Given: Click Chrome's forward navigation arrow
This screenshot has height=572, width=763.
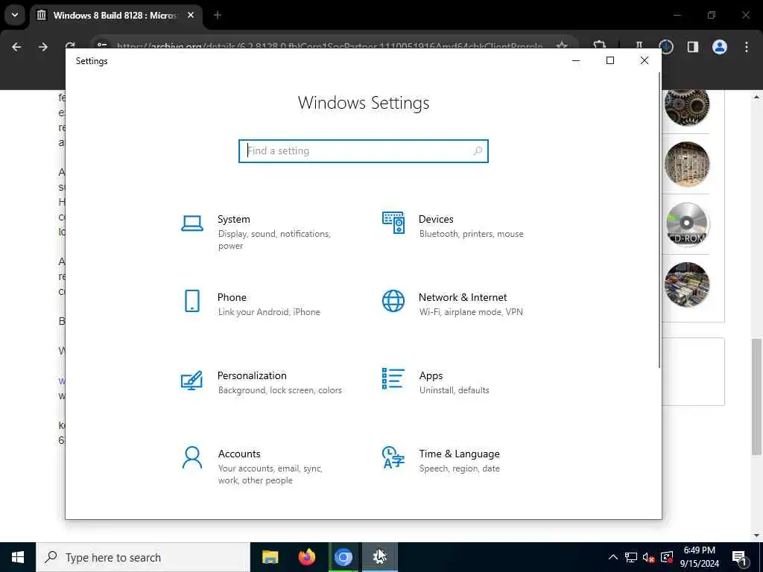Looking at the screenshot, I should pos(43,47).
